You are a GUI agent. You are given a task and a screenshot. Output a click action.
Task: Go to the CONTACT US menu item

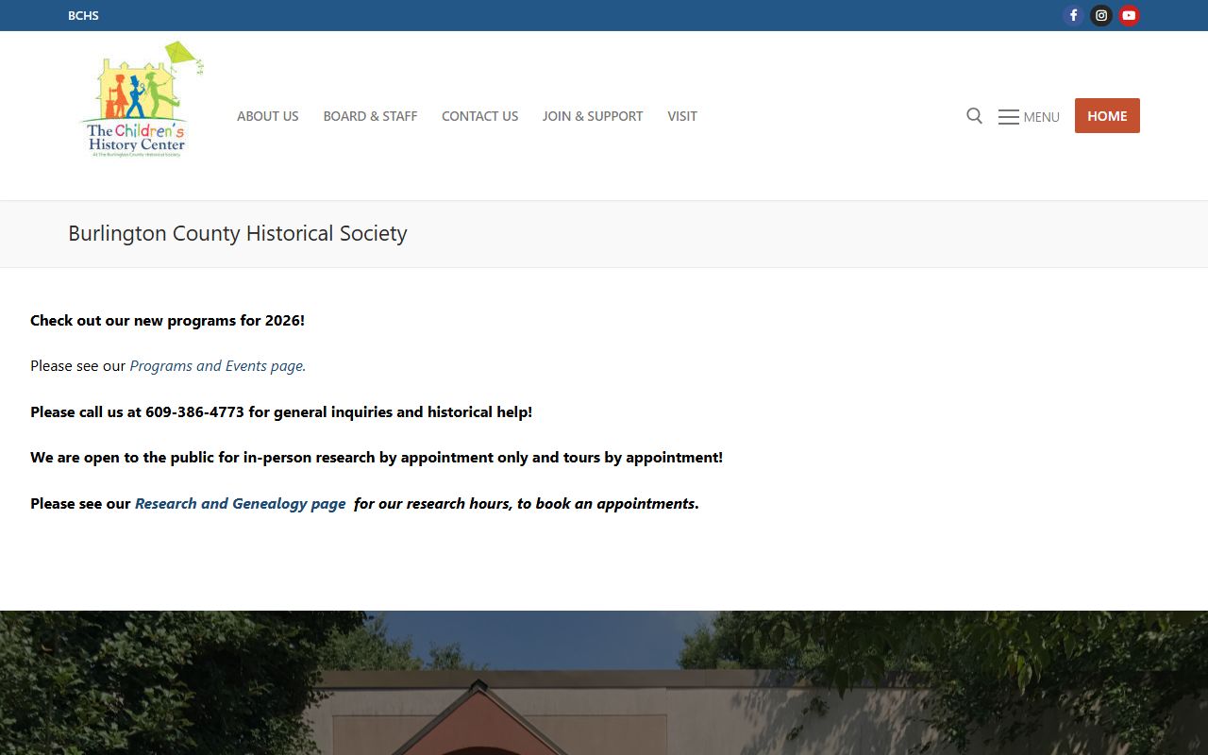click(479, 116)
